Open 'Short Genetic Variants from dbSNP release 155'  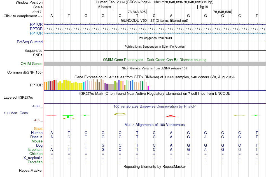pyautogui.click(x=155, y=68)
